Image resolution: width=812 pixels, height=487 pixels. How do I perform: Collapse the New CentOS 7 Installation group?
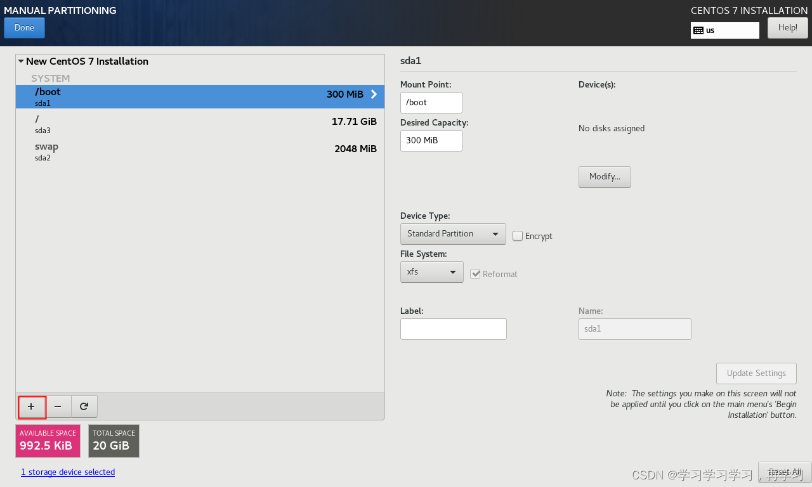click(21, 62)
